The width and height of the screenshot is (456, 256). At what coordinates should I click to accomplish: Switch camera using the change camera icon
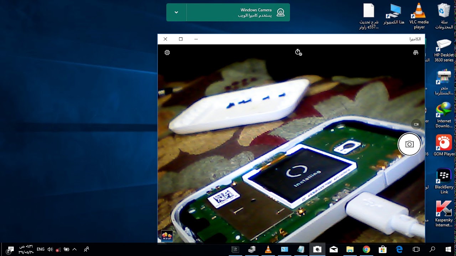point(415,53)
